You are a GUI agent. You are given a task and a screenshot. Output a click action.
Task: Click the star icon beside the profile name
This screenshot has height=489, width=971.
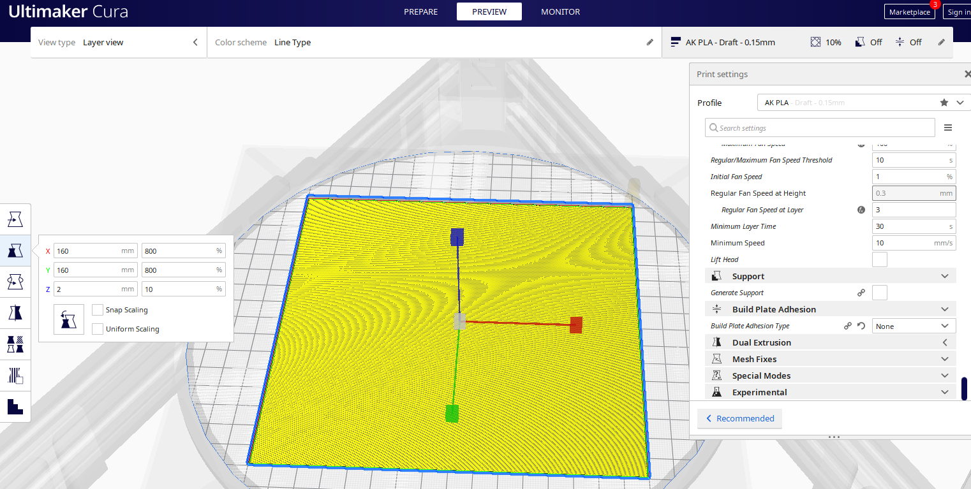coord(944,103)
